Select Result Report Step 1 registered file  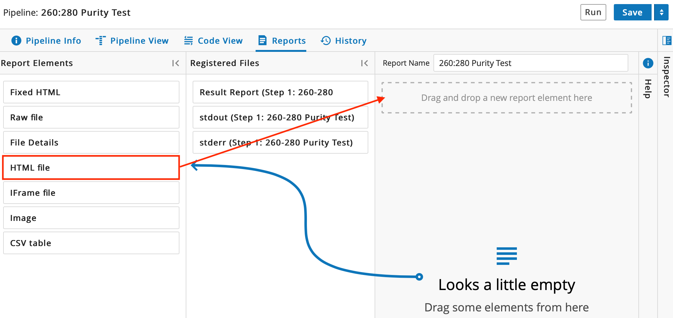(280, 92)
